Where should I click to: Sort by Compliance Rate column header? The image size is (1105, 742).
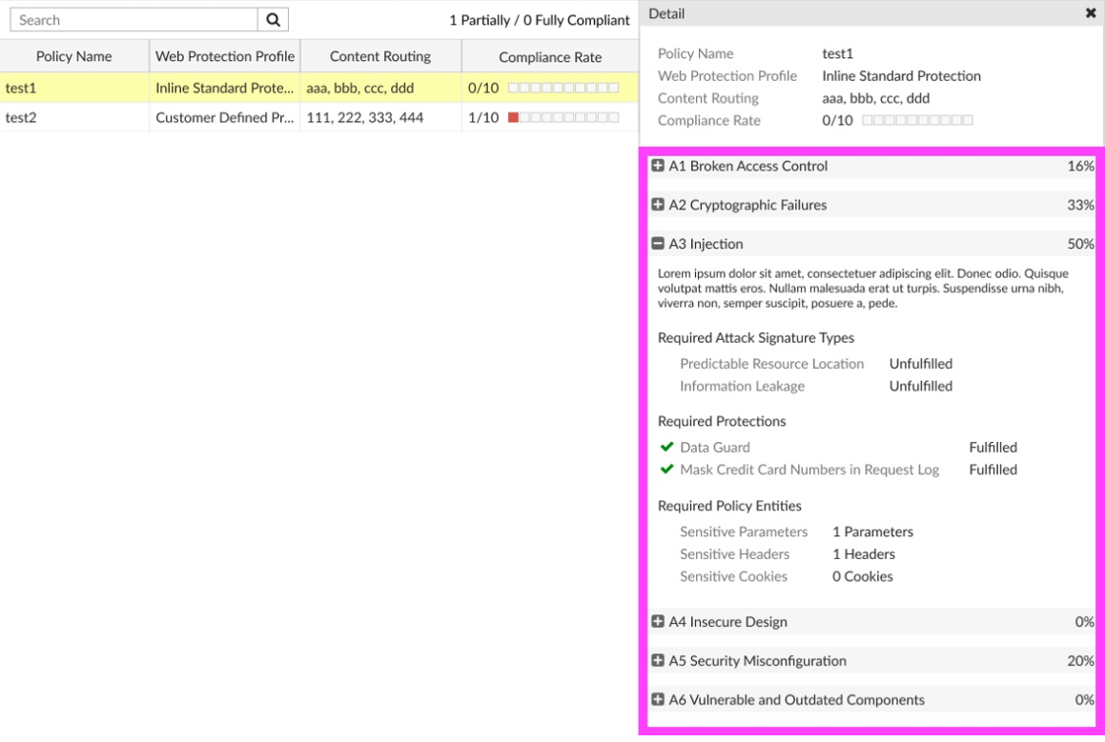pyautogui.click(x=550, y=56)
